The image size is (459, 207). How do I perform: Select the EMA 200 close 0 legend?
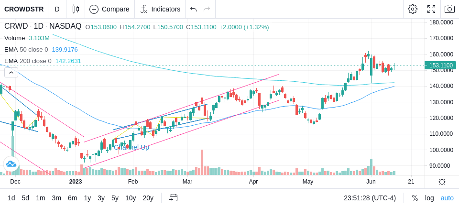point(28,61)
